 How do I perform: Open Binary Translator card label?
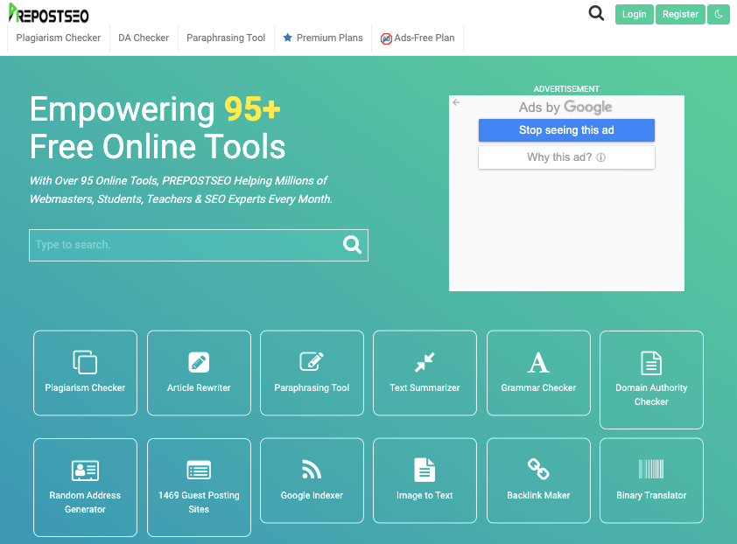[651, 496]
